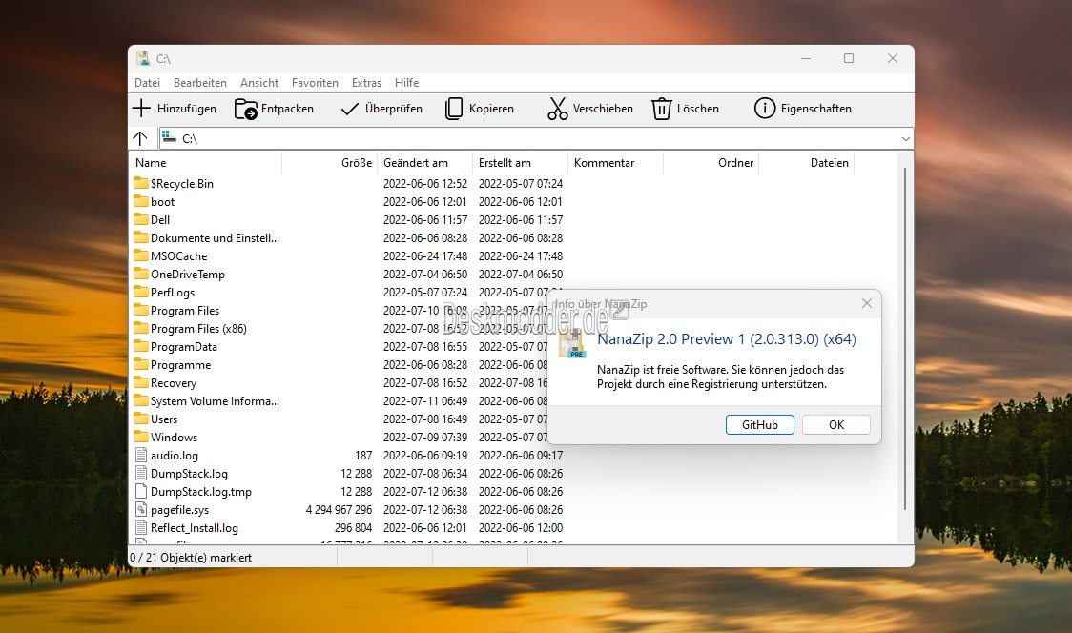Image resolution: width=1072 pixels, height=633 pixels.
Task: Expand the address bar path dropdown
Action: point(905,139)
